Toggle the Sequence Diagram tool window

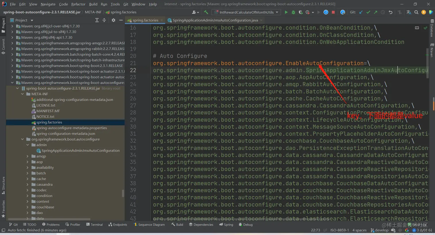click(x=149, y=225)
